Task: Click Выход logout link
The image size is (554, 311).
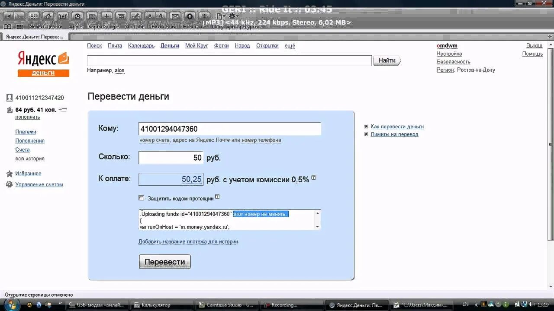Action: pyautogui.click(x=534, y=45)
